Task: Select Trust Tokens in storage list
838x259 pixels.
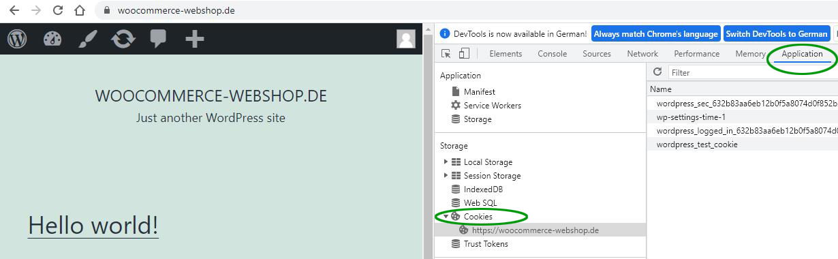Action: pos(486,244)
